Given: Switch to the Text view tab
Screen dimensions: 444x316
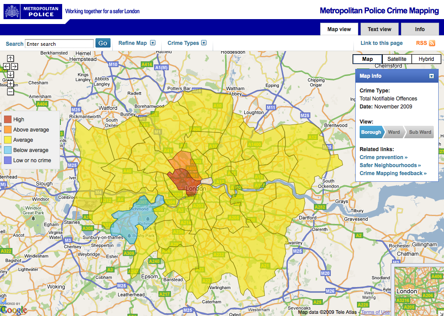Looking at the screenshot, I should 380,29.
